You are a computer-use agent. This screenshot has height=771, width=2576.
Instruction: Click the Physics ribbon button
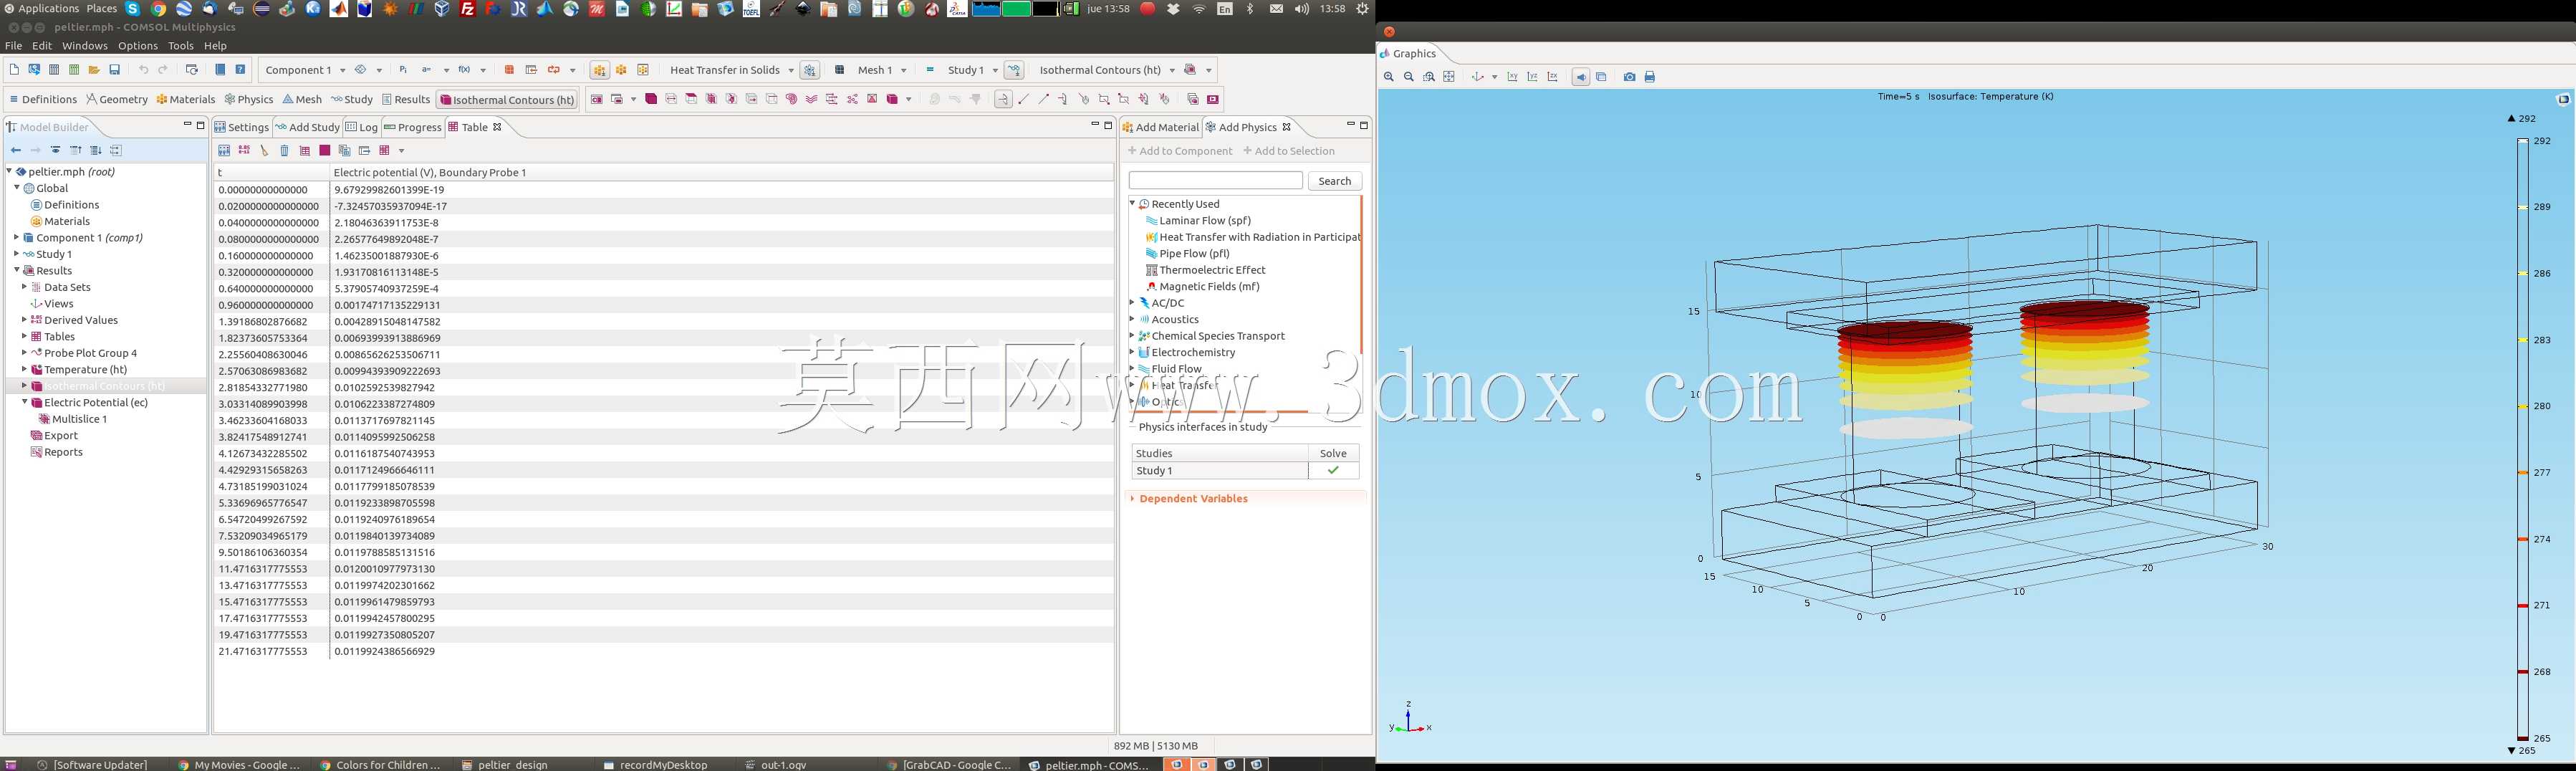(249, 99)
